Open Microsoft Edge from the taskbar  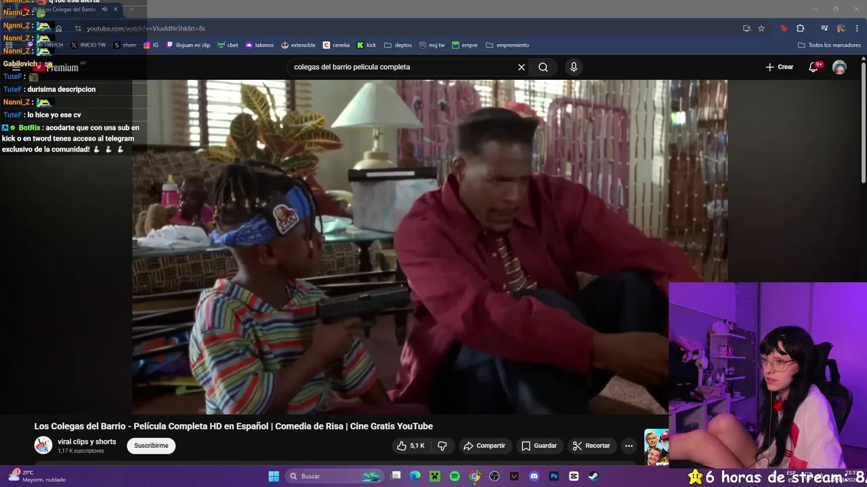415,476
